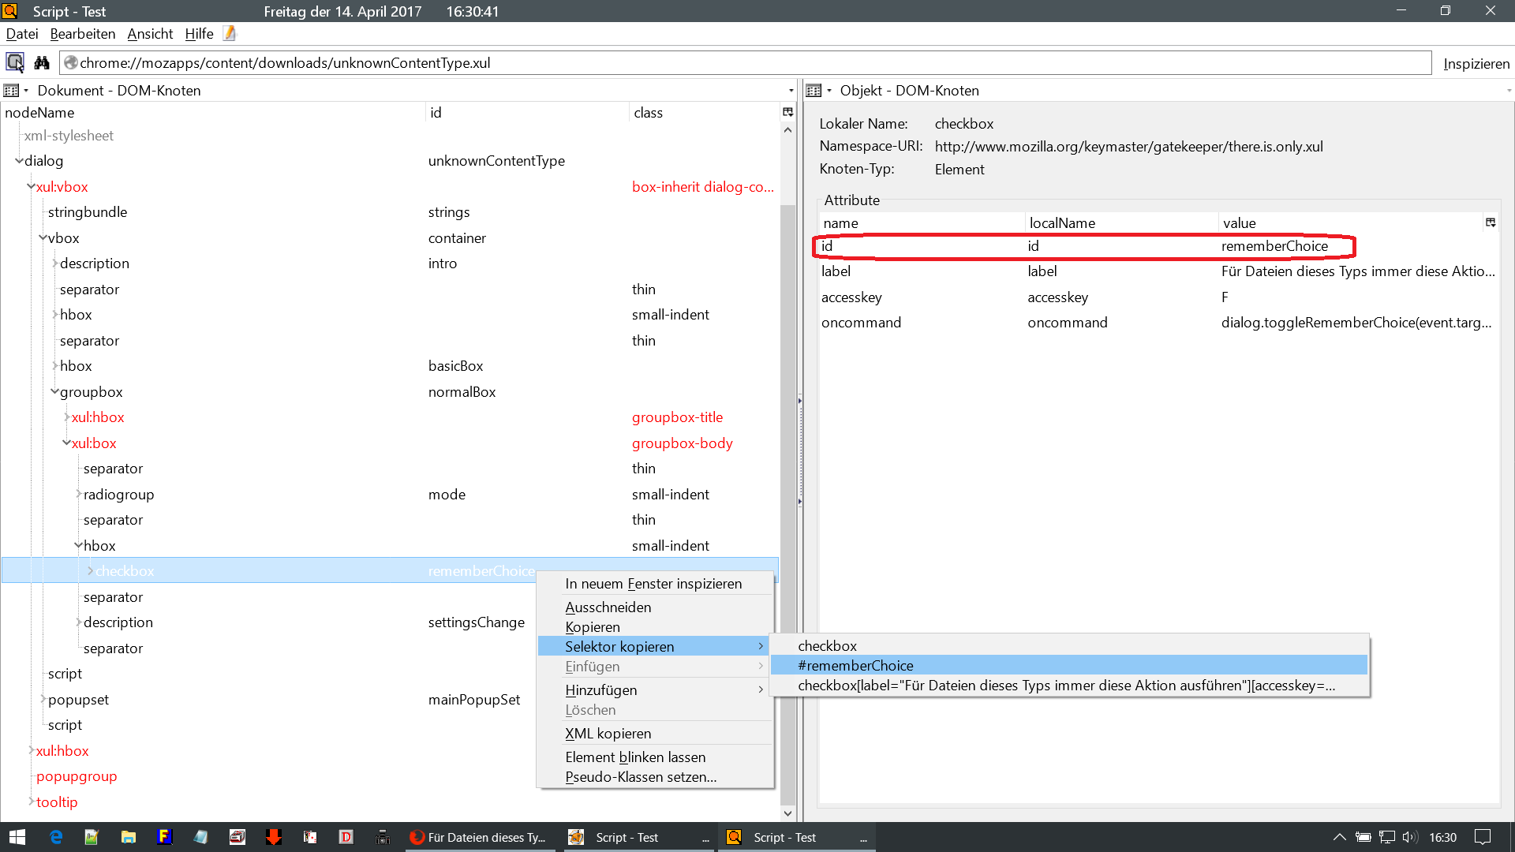Click the pencil icon in menu bar
1515x852 pixels.
(x=230, y=33)
